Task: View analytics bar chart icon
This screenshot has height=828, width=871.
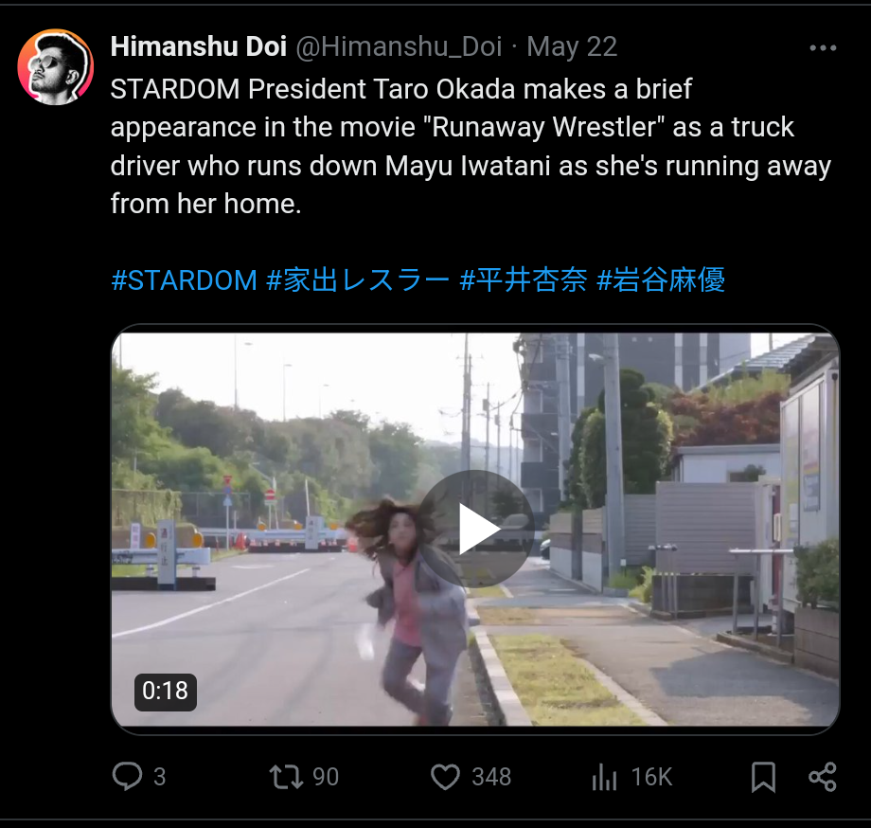Action: tap(604, 776)
